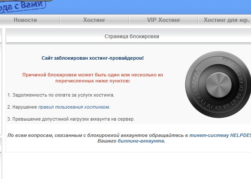Click the Сайт заблокирован хостинг-провайдером heading
The height and width of the screenshot is (179, 251).
point(93,58)
